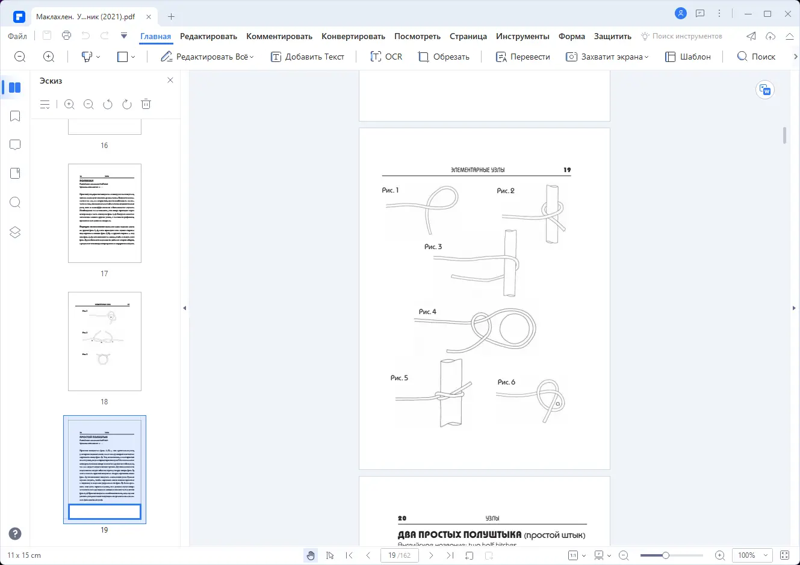This screenshot has height=565, width=800.
Task: Activate the hand tool in status bar
Action: click(311, 555)
